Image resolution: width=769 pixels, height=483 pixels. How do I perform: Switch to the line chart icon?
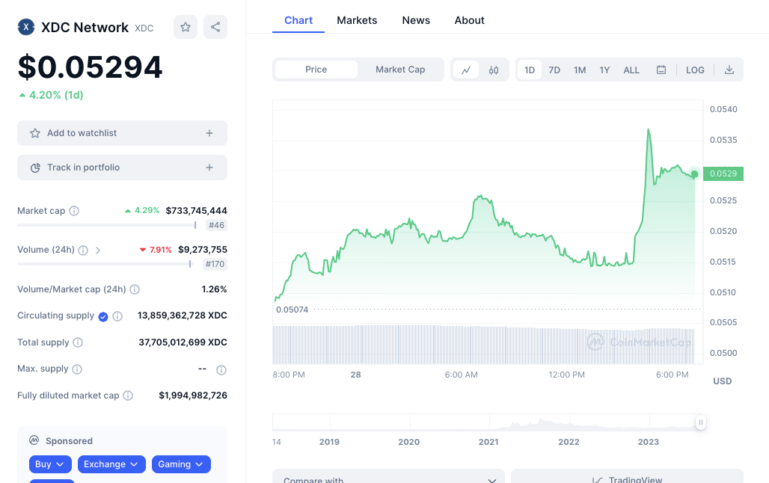[466, 69]
